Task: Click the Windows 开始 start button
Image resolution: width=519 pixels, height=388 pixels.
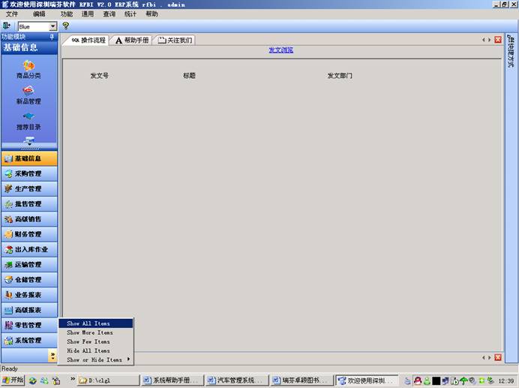Action: tap(13, 380)
